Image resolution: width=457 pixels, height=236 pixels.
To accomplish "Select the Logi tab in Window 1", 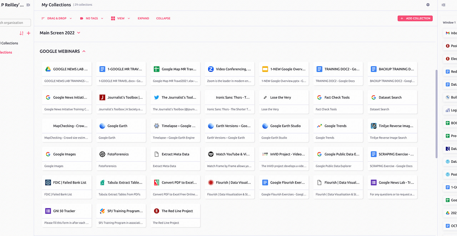I will pyautogui.click(x=450, y=110).
